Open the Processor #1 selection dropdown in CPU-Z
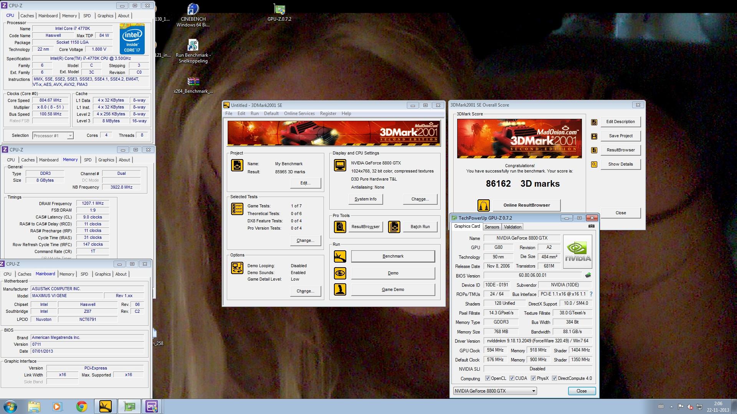The width and height of the screenshot is (737, 414). point(53,136)
